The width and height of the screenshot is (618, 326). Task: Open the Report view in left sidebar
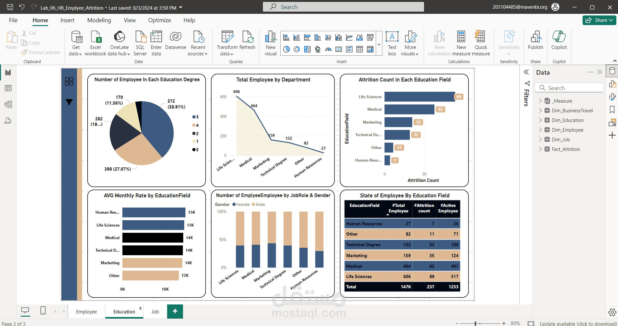pyautogui.click(x=8, y=72)
